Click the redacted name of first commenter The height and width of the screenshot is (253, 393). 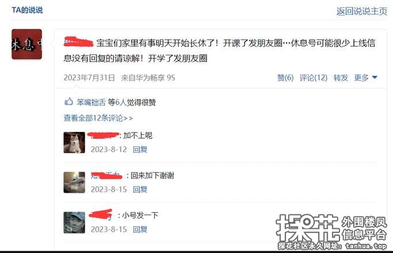(x=103, y=135)
